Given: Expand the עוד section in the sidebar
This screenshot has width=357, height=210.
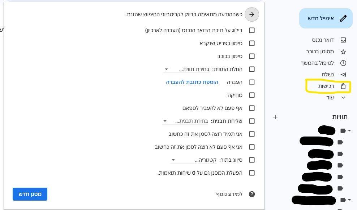Looking at the screenshot, I should pos(343,97).
